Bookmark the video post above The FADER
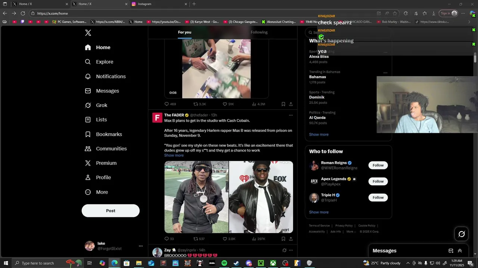 [283, 104]
